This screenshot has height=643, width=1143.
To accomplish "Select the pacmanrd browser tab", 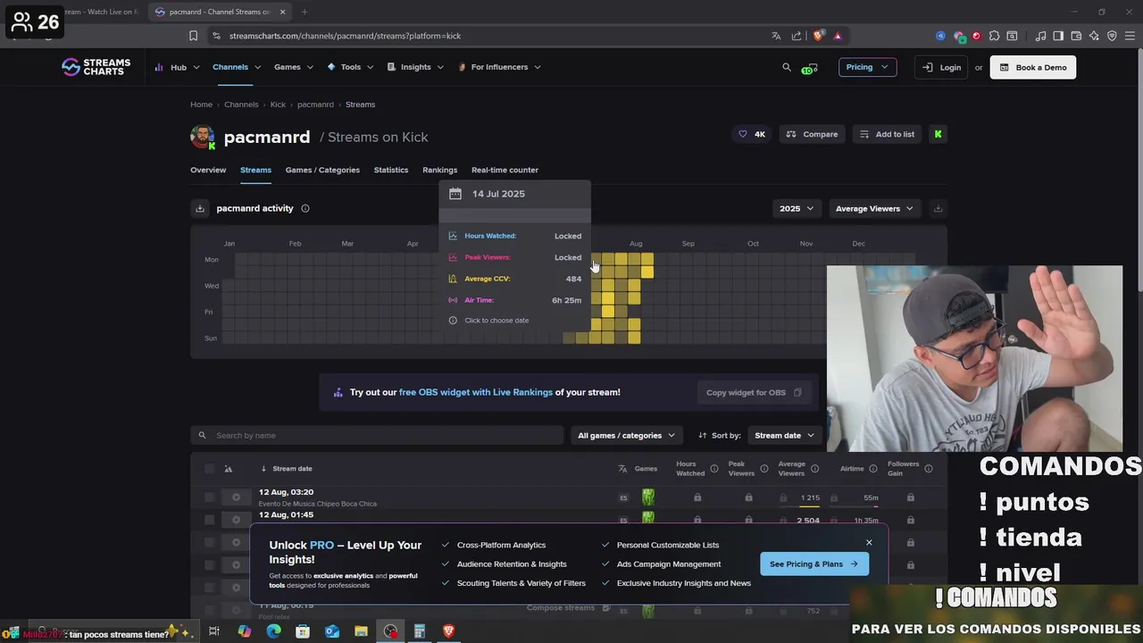I will click(x=220, y=12).
